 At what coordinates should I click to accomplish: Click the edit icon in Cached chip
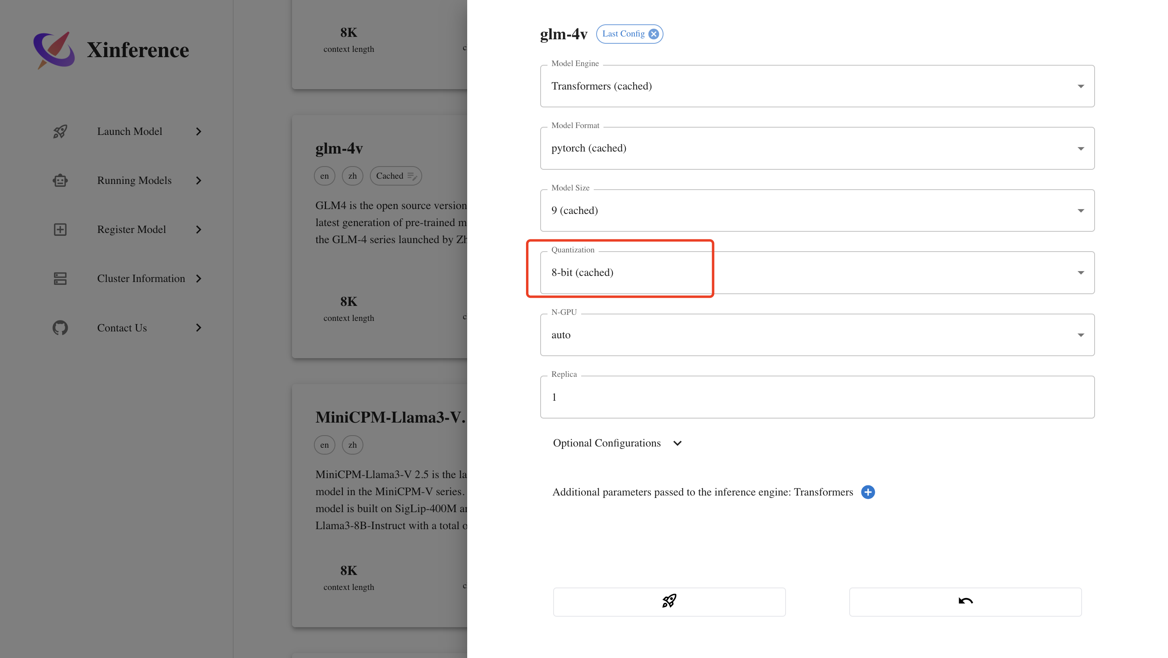coord(412,176)
